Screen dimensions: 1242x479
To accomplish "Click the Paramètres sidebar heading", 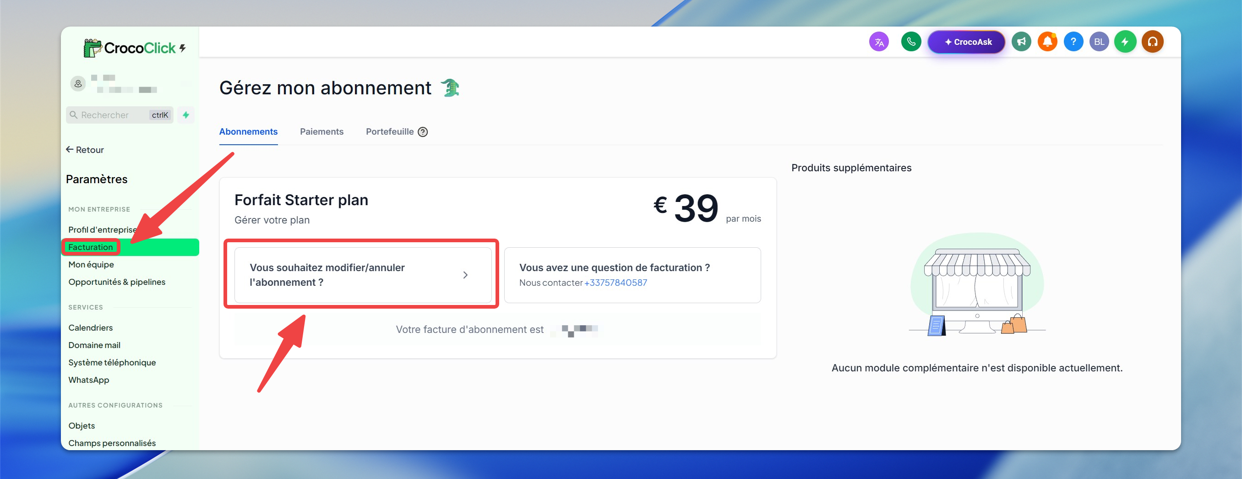I will pos(97,179).
